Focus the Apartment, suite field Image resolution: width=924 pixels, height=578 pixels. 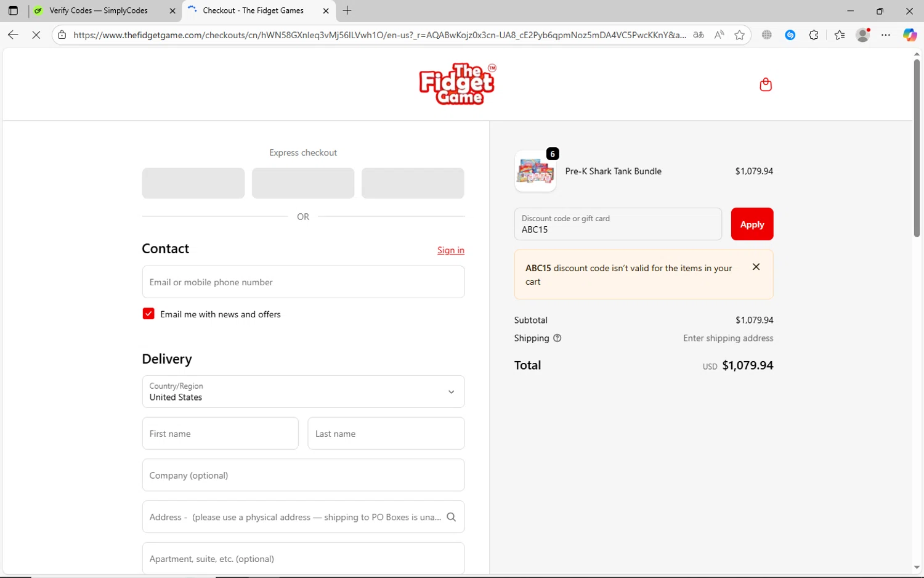tap(303, 558)
